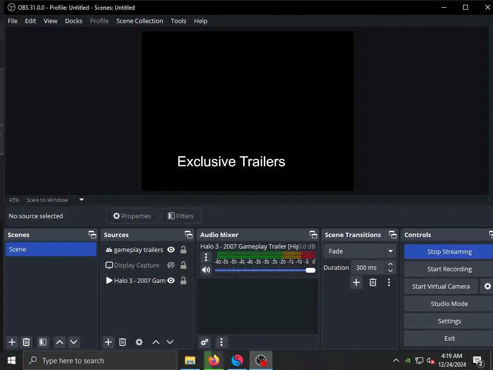The height and width of the screenshot is (370, 493).
Task: Open the Docks menu
Action: pyautogui.click(x=74, y=21)
